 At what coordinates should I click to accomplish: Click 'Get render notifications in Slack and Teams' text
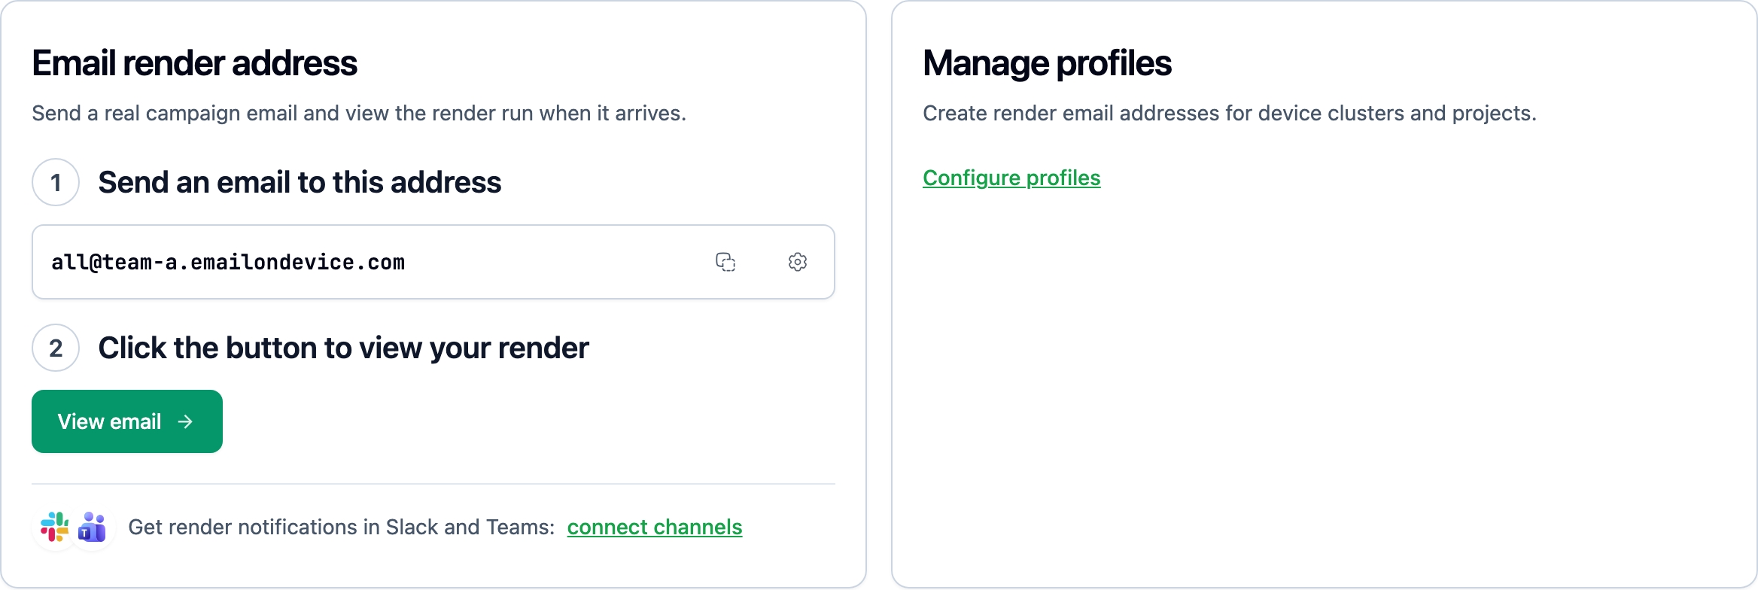[x=342, y=527]
